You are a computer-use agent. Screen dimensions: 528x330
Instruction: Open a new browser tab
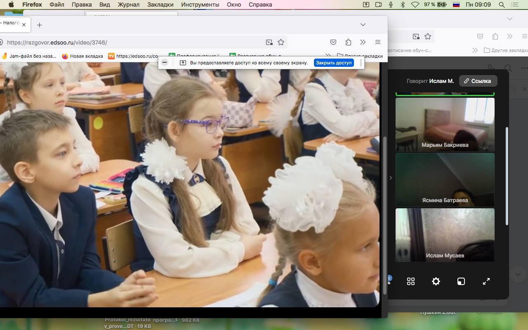pyautogui.click(x=39, y=25)
